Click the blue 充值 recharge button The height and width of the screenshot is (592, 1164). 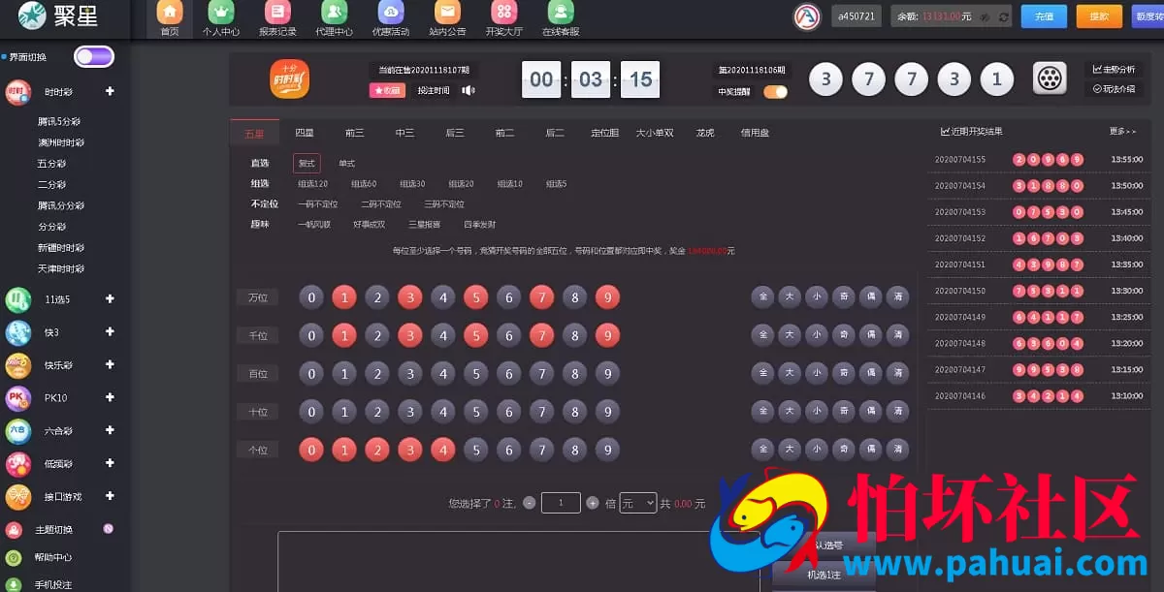click(1044, 17)
